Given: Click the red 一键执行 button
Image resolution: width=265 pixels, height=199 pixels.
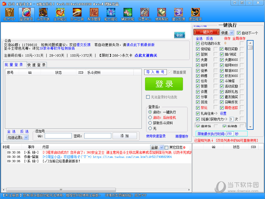Looking at the screenshot, I should pyautogui.click(x=206, y=32).
